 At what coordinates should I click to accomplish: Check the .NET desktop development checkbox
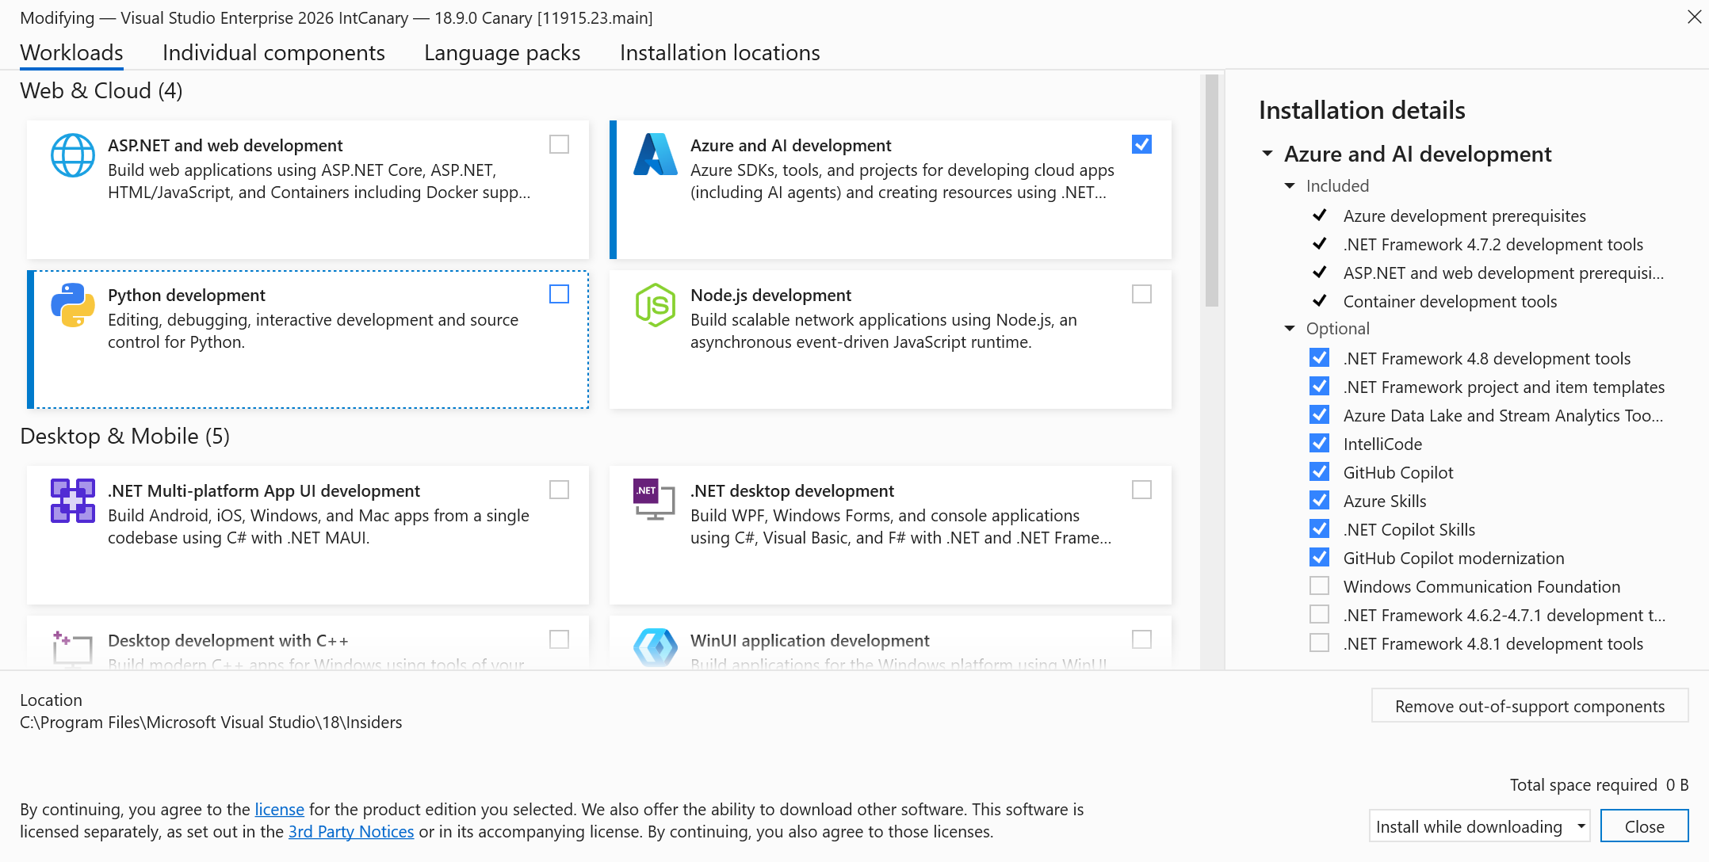click(x=1141, y=490)
